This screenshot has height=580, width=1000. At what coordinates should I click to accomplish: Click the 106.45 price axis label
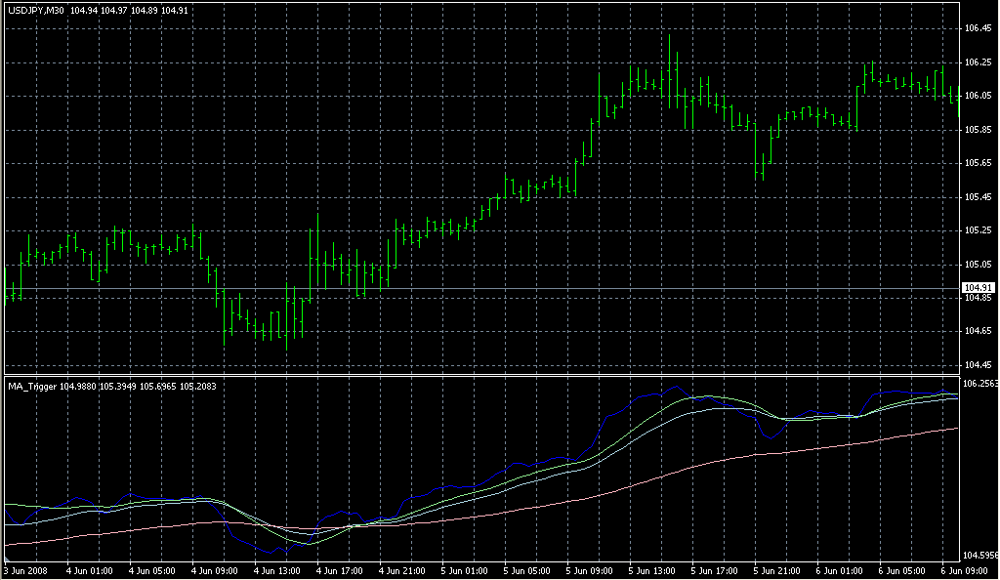(x=978, y=28)
